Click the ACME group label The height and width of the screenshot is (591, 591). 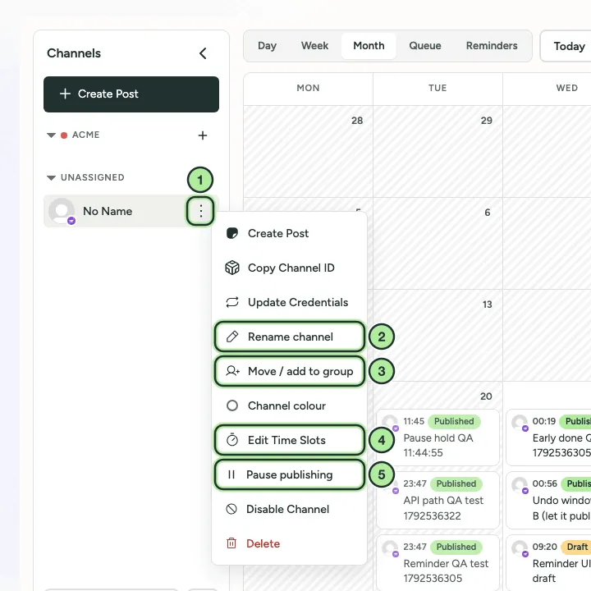pos(85,135)
